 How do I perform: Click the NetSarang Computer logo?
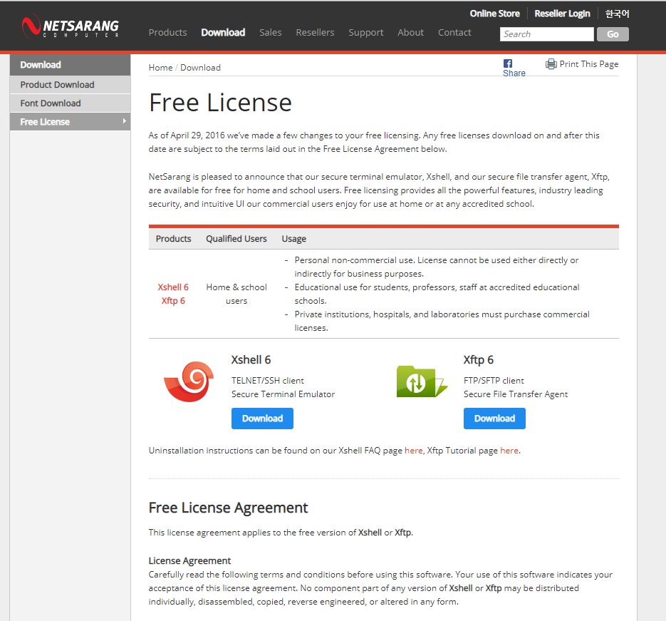pos(70,26)
